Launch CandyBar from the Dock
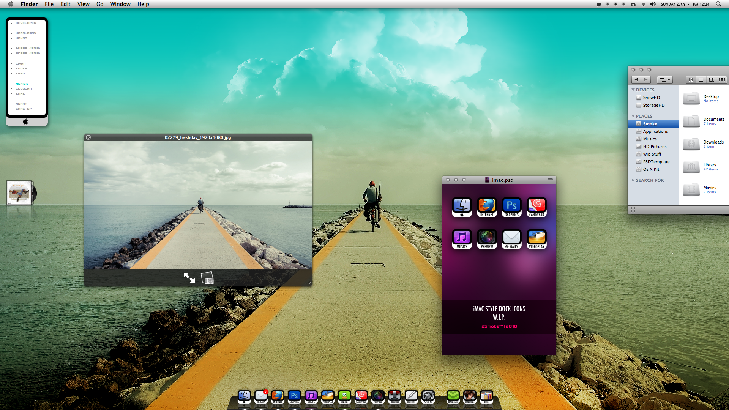The image size is (729, 410). [x=361, y=396]
